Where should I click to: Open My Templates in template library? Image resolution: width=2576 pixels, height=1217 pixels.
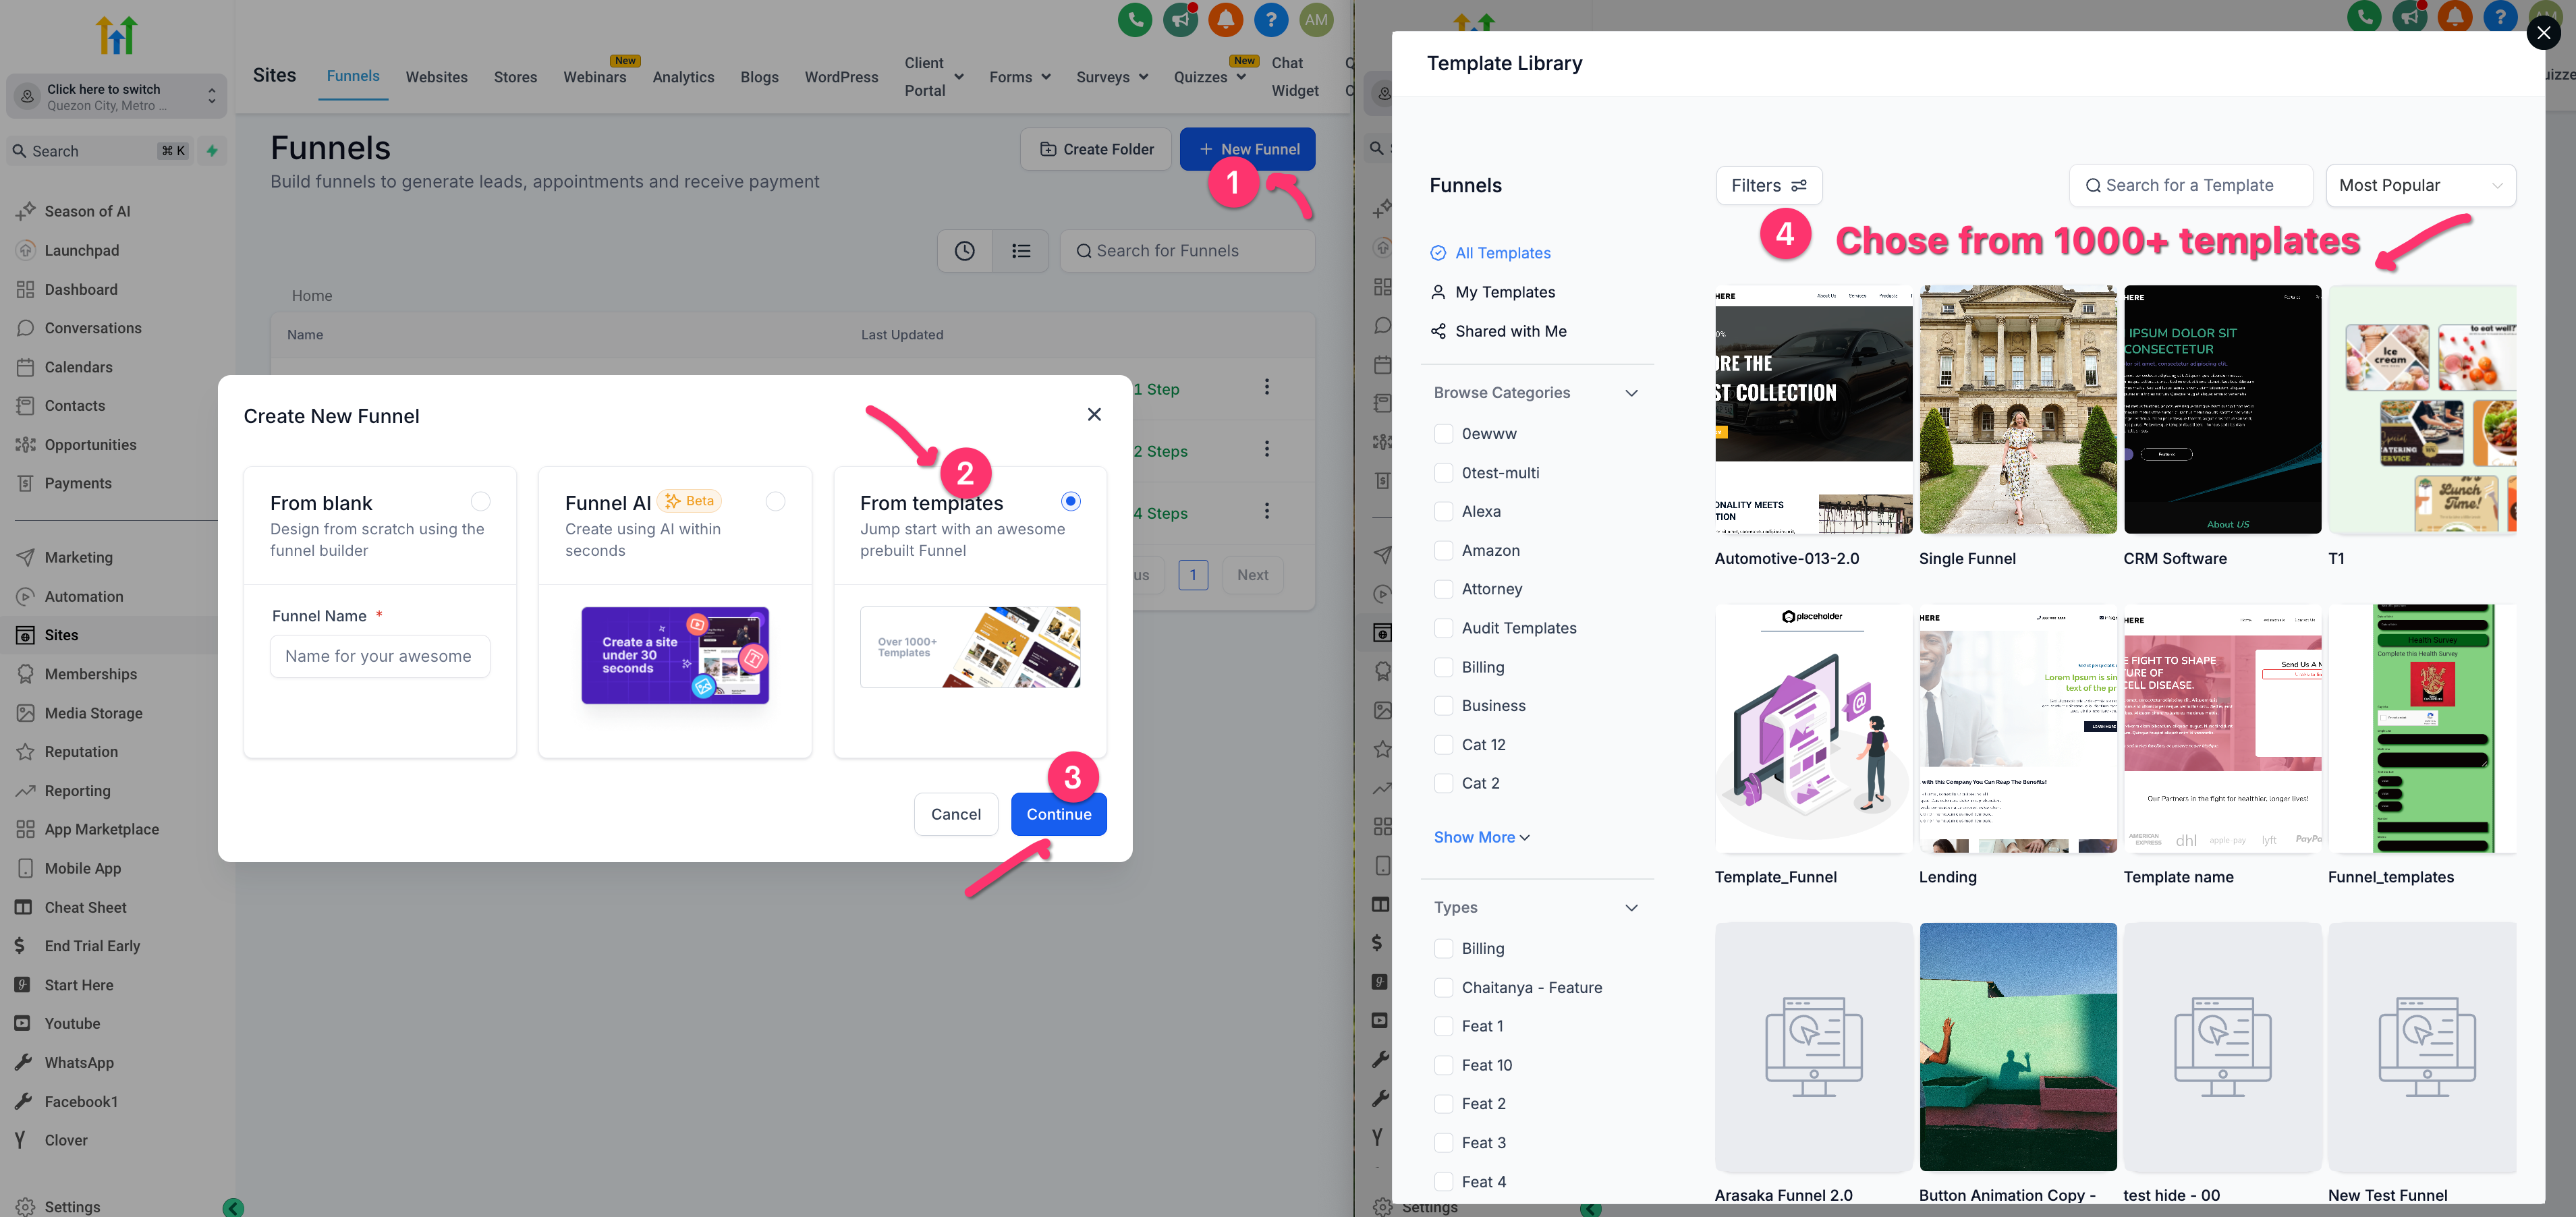click(1504, 292)
